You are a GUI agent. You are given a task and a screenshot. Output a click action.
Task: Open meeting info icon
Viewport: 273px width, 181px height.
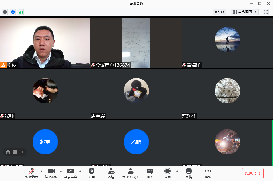(x=5, y=12)
